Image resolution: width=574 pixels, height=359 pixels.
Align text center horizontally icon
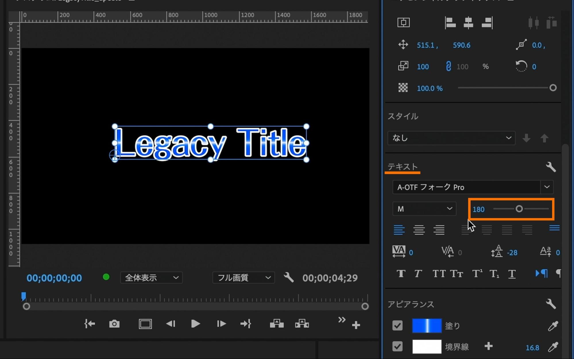(468, 23)
